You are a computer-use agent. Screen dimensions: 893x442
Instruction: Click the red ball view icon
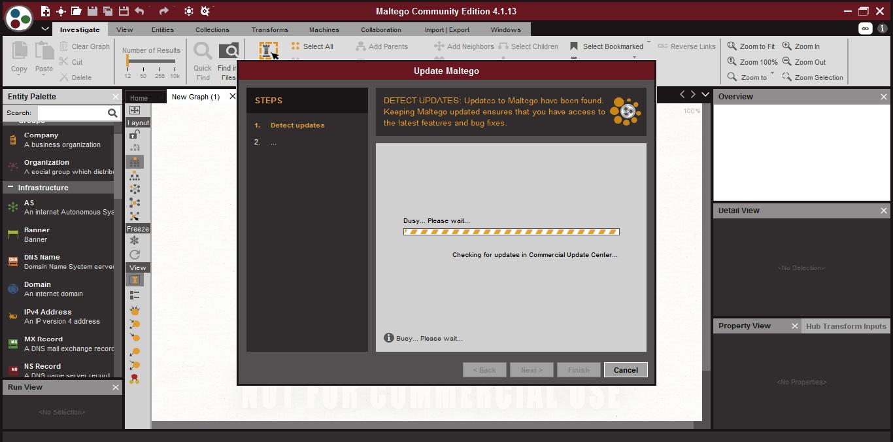pyautogui.click(x=135, y=379)
